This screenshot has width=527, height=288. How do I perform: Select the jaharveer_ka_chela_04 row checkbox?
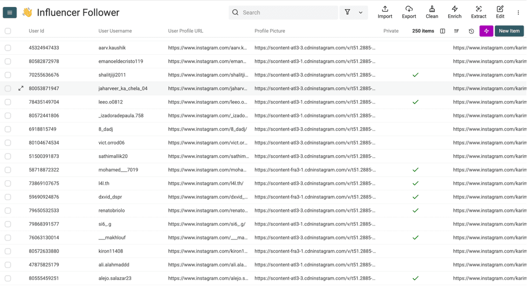coord(8,89)
